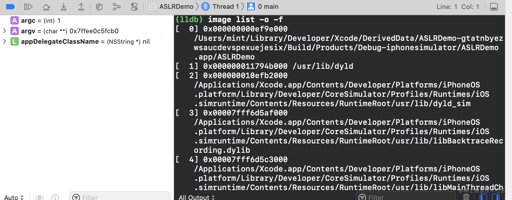Toggle the console pane button
Image resolution: width=512 pixels, height=200 pixels.
click(x=496, y=197)
